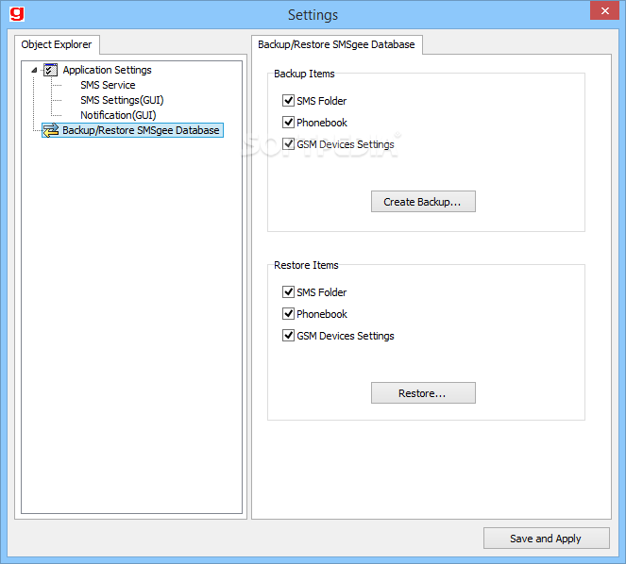This screenshot has width=626, height=564.
Task: Click the Create Backup... button
Action: coord(423,202)
